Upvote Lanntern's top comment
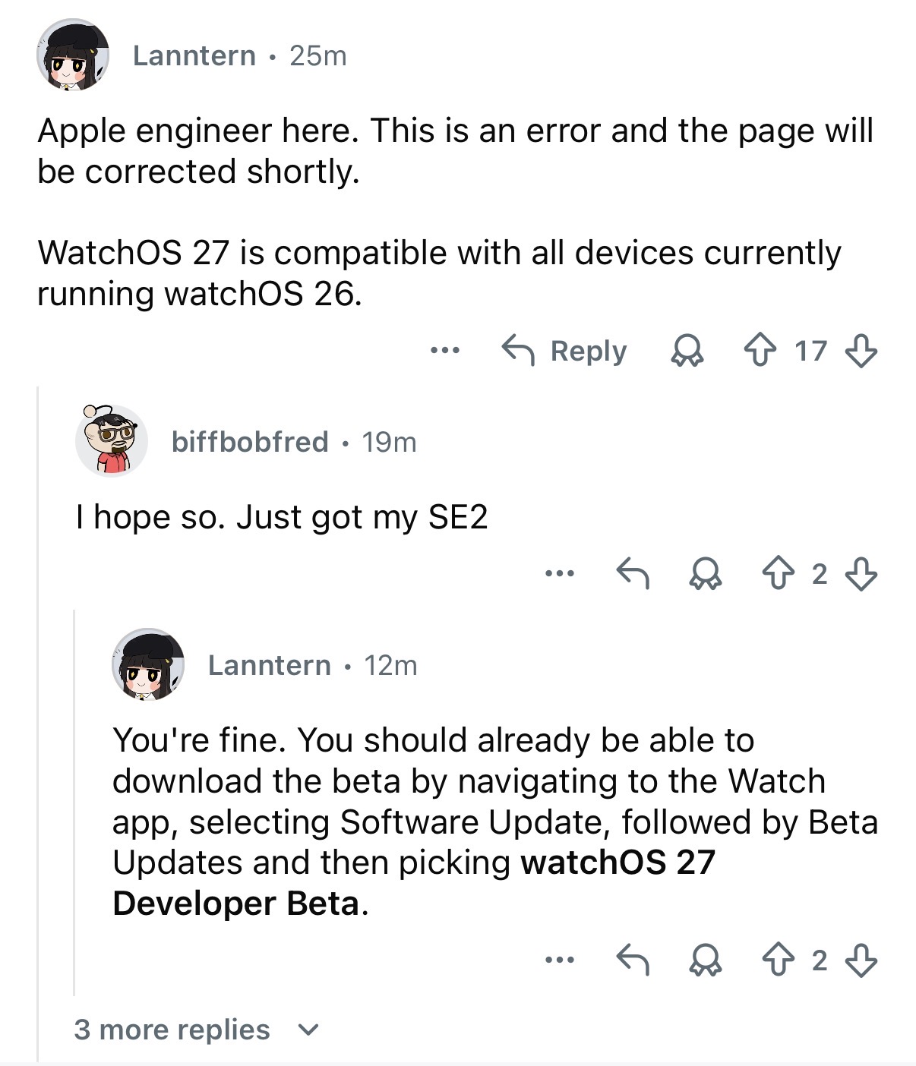 (x=760, y=351)
